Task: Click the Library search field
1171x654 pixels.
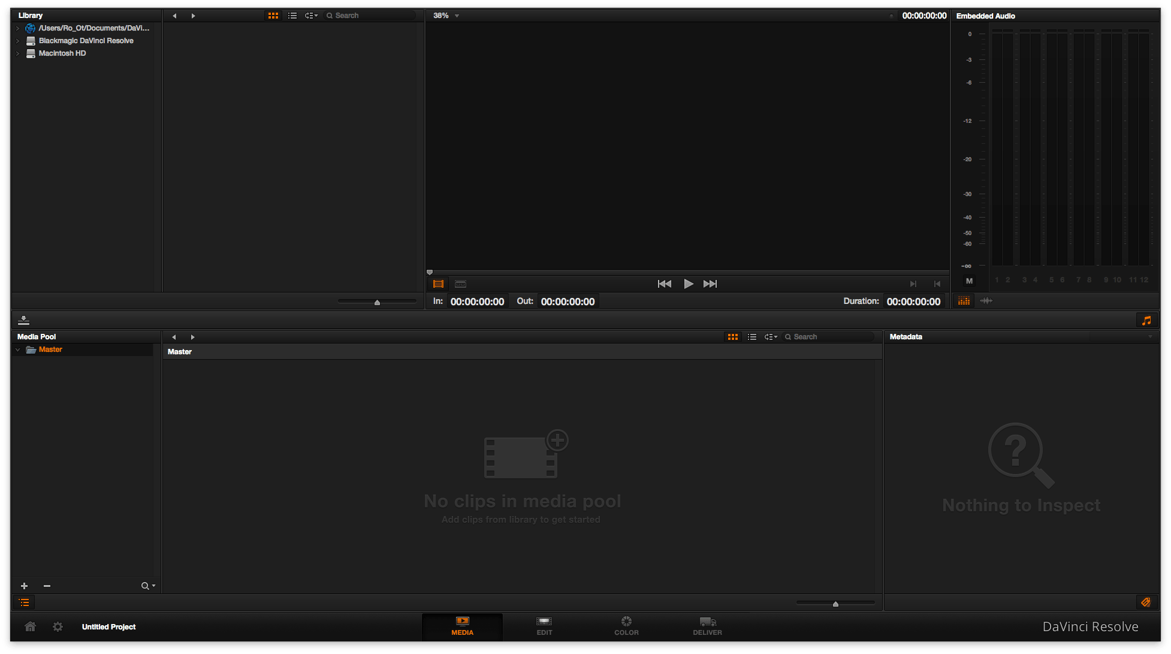Action: point(370,16)
